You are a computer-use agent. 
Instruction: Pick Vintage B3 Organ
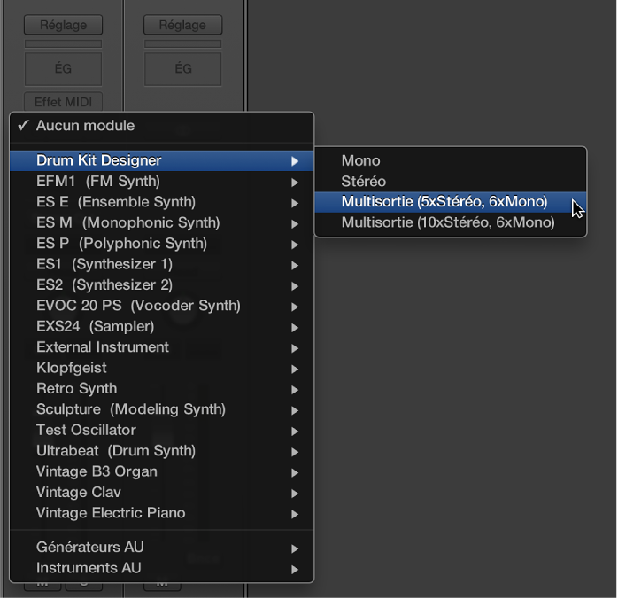click(x=162, y=471)
